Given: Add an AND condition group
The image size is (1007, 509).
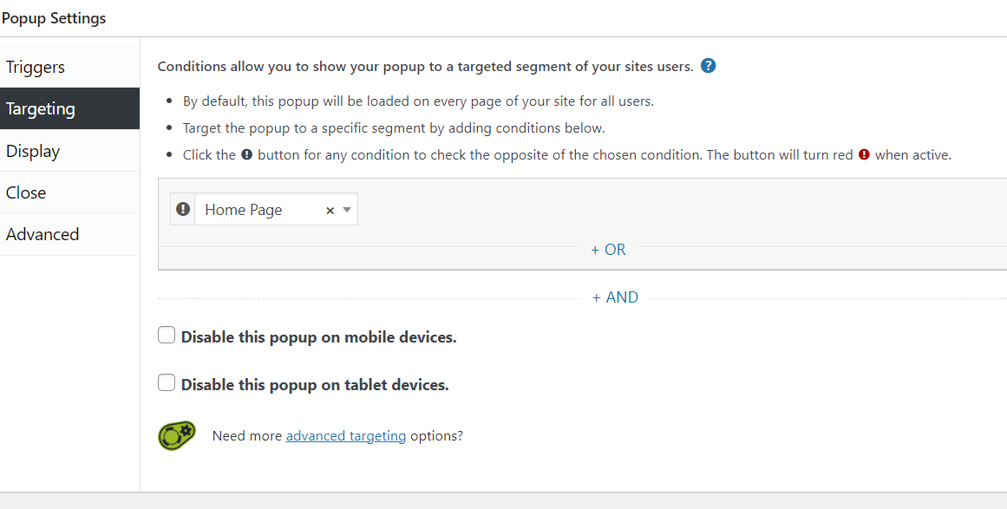Looking at the screenshot, I should pyautogui.click(x=615, y=297).
